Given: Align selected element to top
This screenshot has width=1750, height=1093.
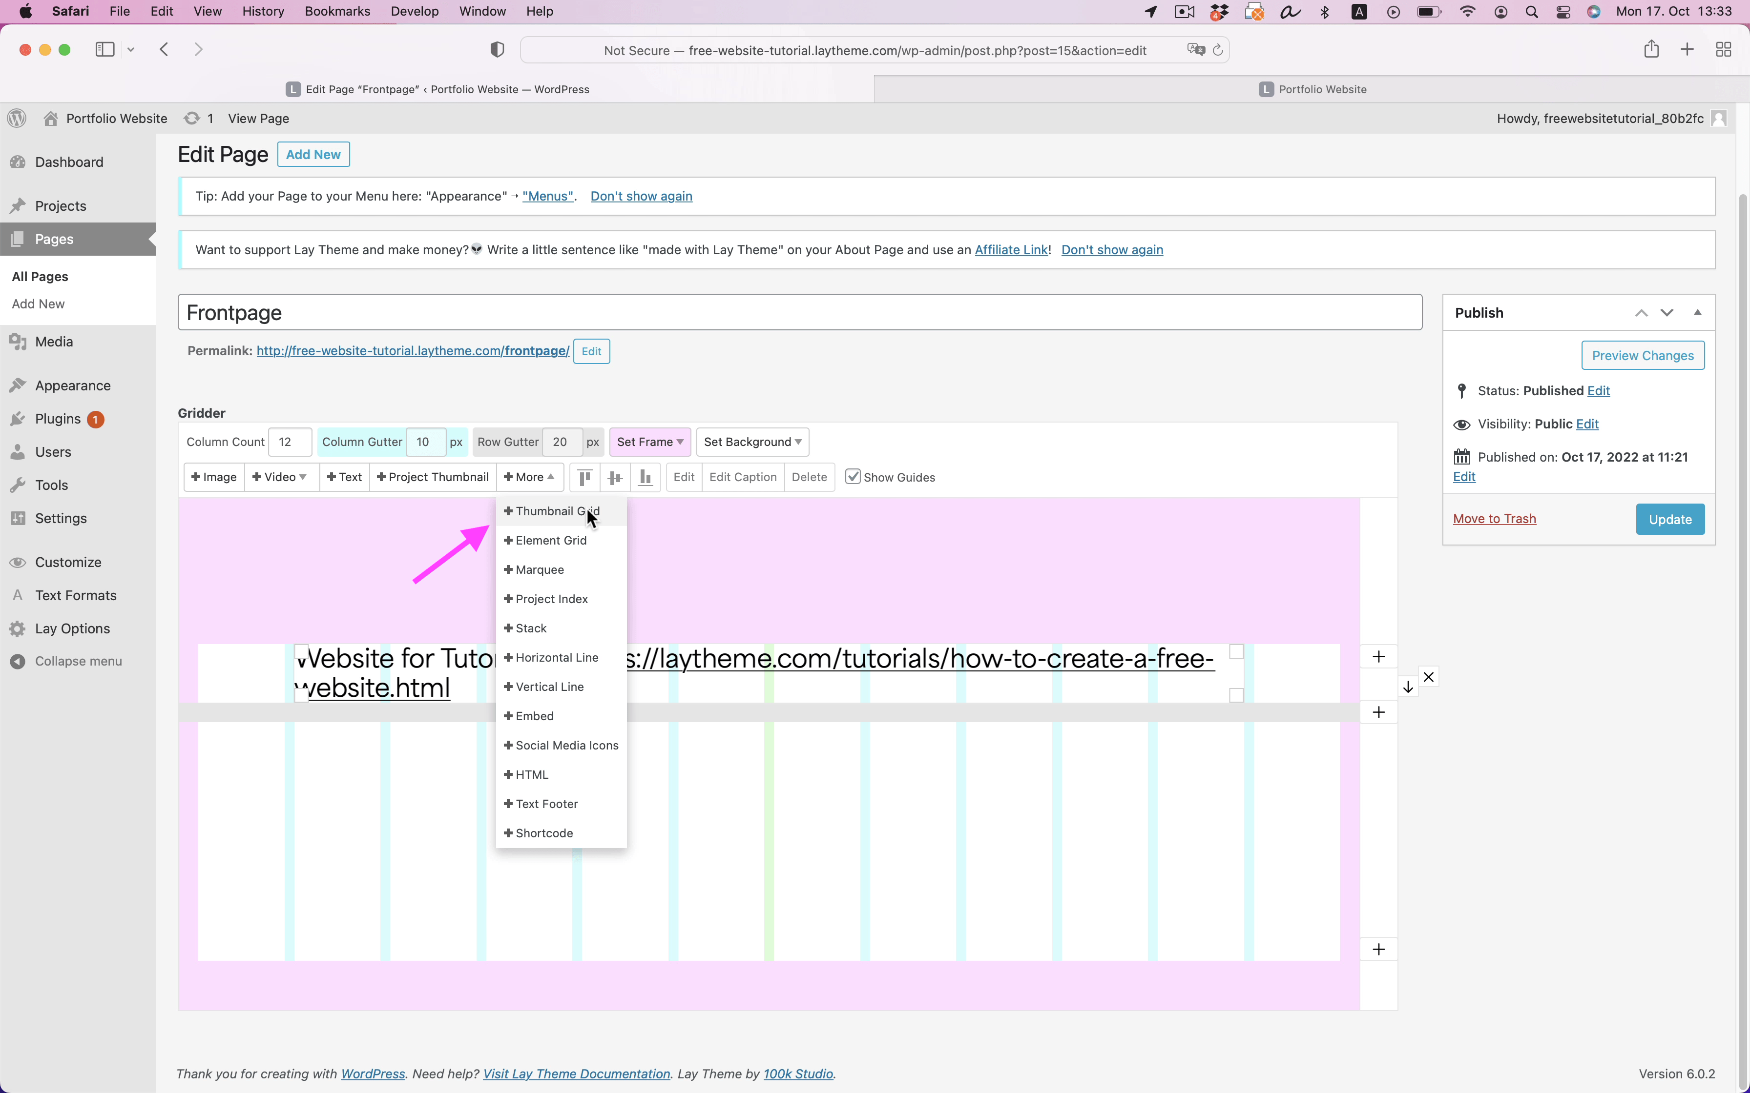Looking at the screenshot, I should (585, 477).
